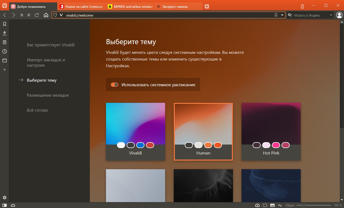The height and width of the screenshot is (208, 344).
Task: Click the vivaldi://welcome address field
Action: [168, 15]
